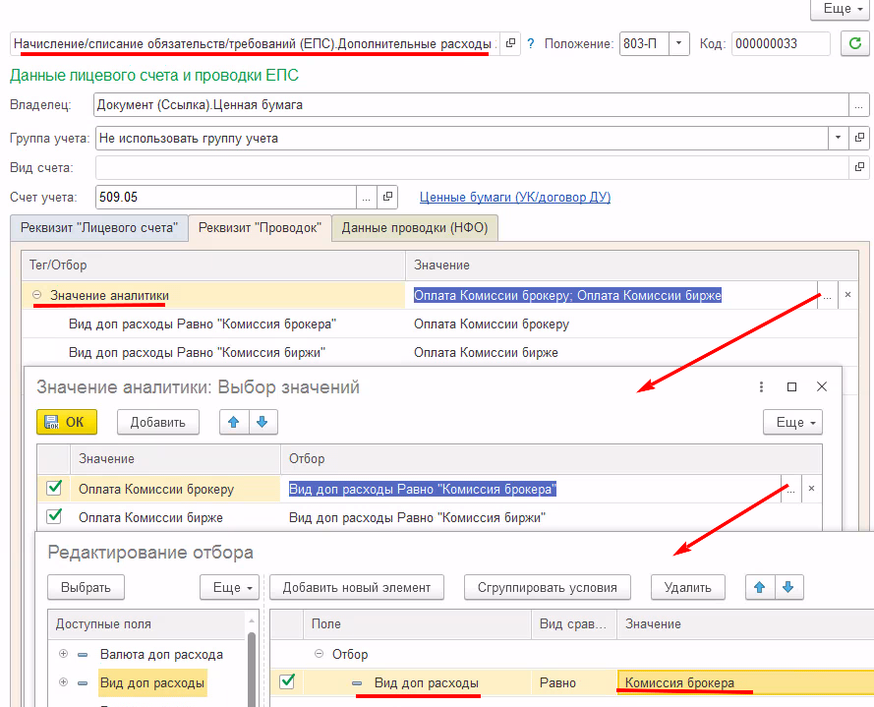The image size is (874, 707).
Task: Click the open-form icon next to operation name
Action: click(x=509, y=44)
